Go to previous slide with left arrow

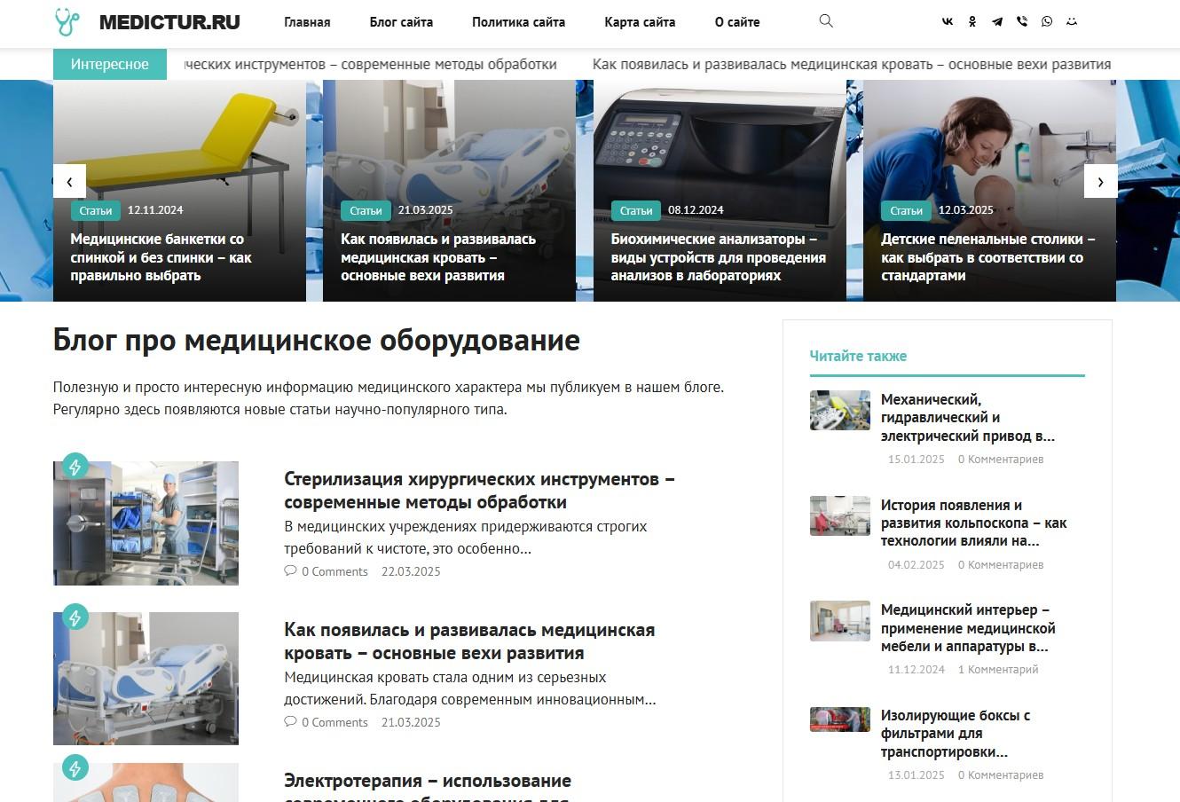click(69, 181)
